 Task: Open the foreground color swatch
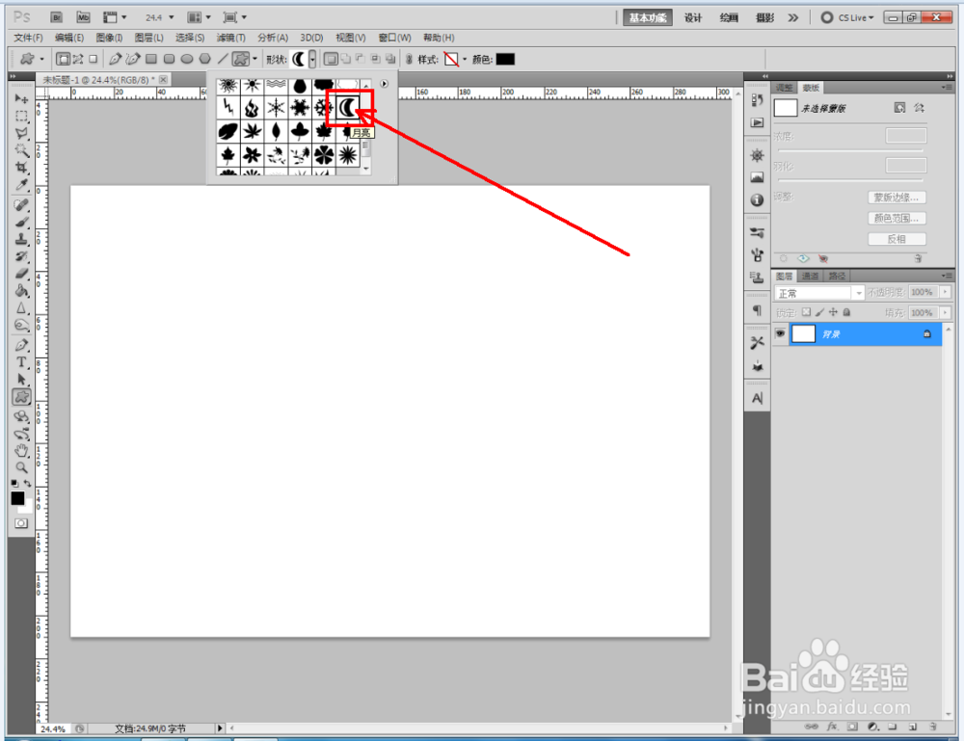point(17,498)
